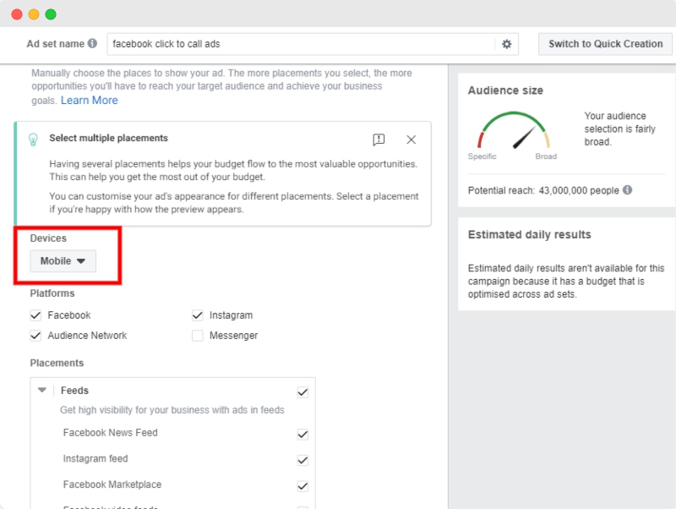
Task: Open the Learn More link
Action: point(88,100)
